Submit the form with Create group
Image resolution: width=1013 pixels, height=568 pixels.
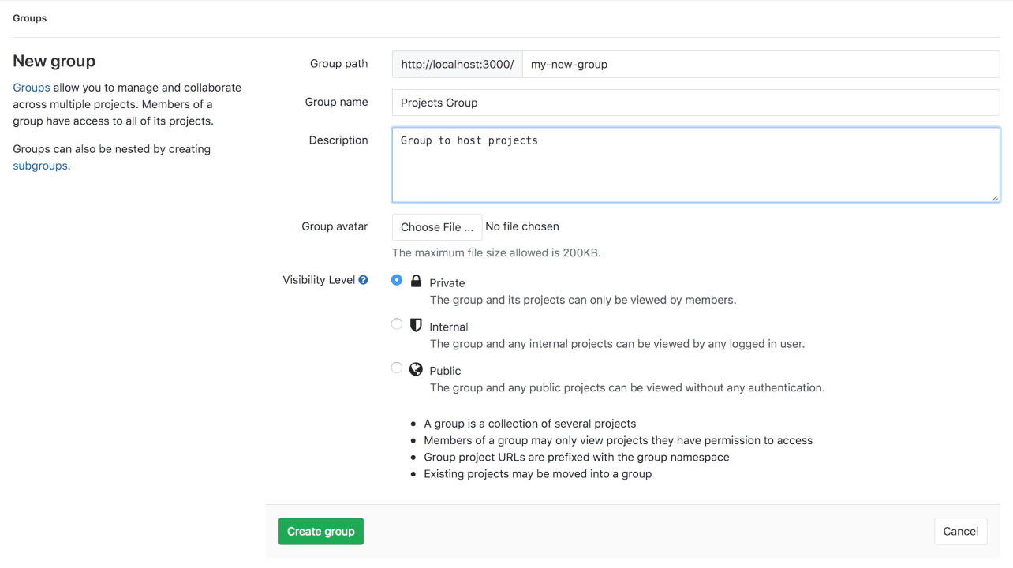[320, 532]
